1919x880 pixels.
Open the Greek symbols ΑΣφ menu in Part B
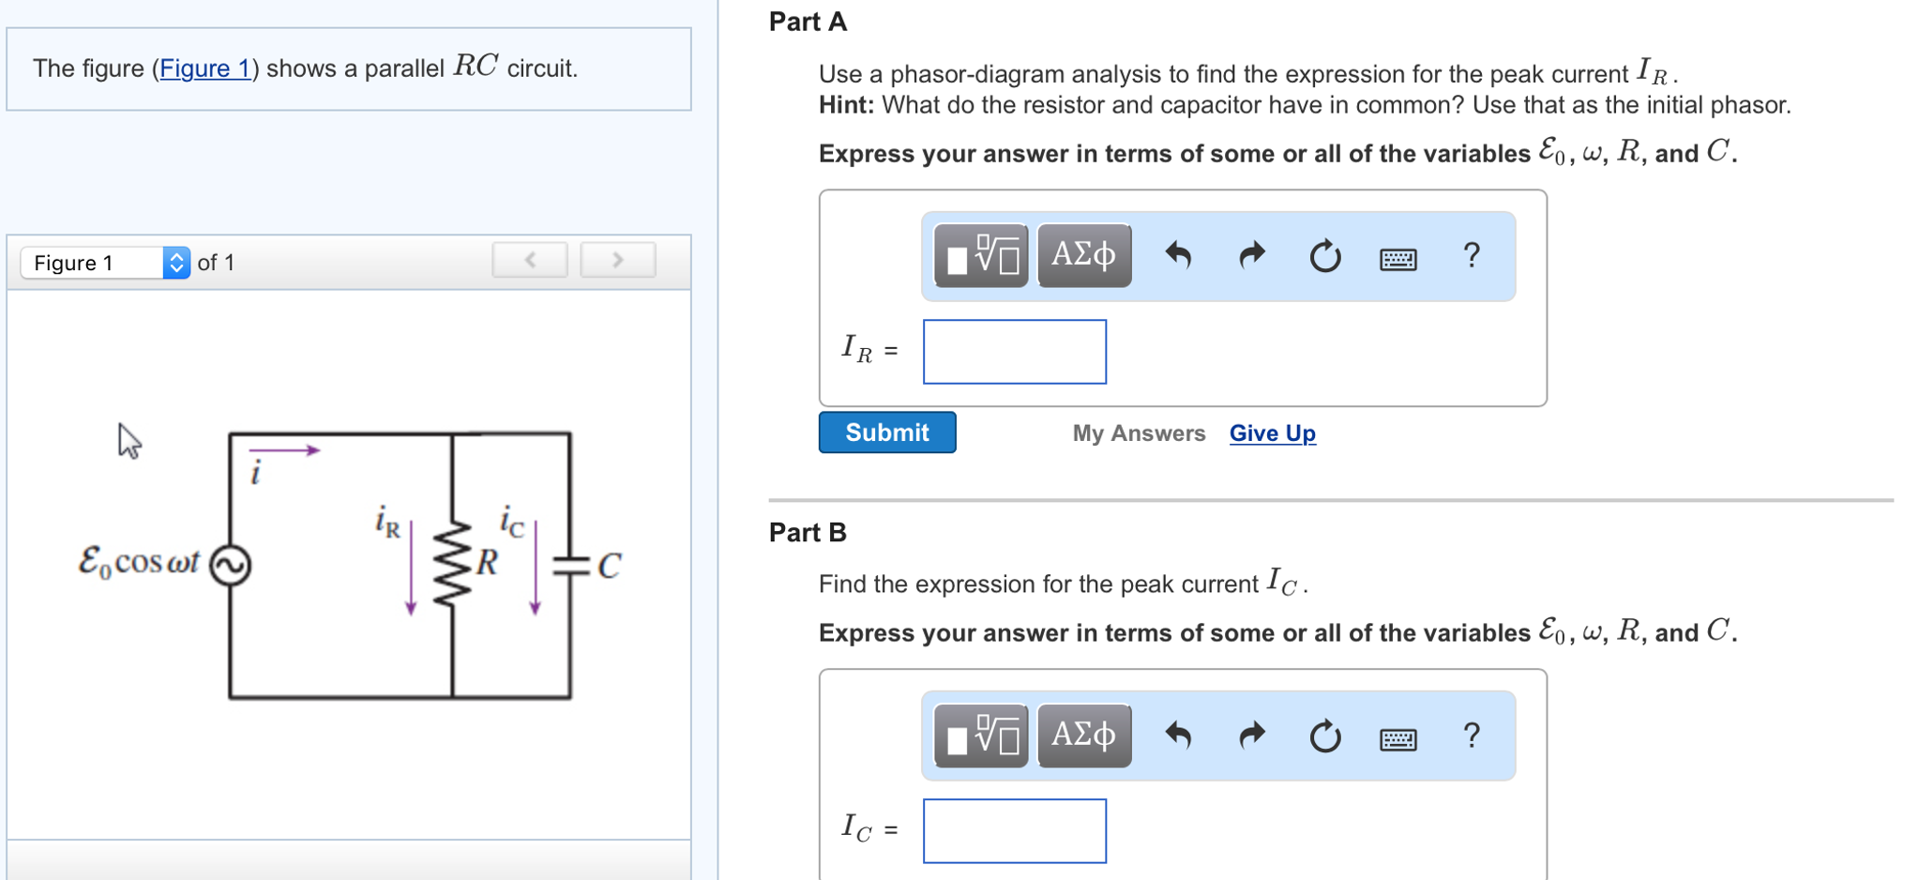1082,736
